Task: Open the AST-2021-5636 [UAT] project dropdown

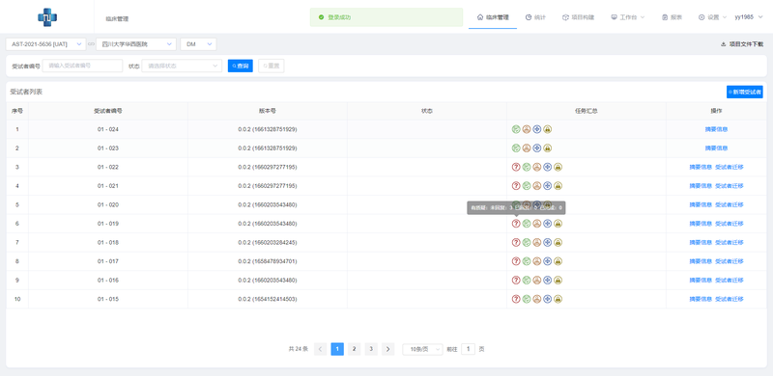Action: [x=45, y=44]
